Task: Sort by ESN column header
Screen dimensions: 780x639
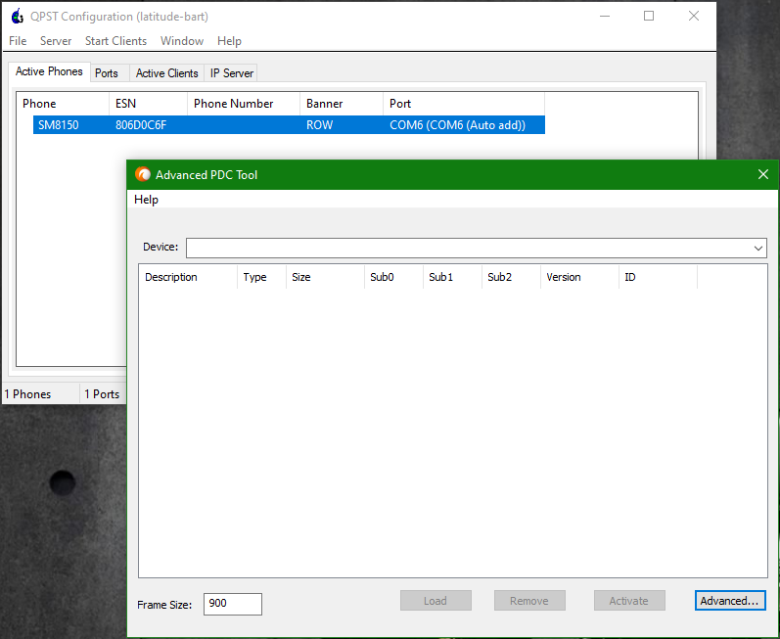Action: click(x=148, y=104)
